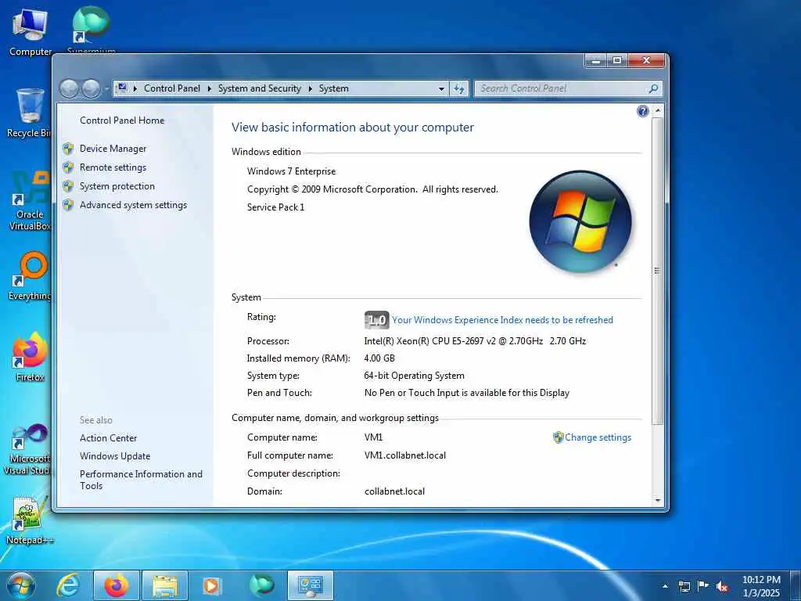Show hidden system tray icons
This screenshot has width=801, height=601.
665,586
